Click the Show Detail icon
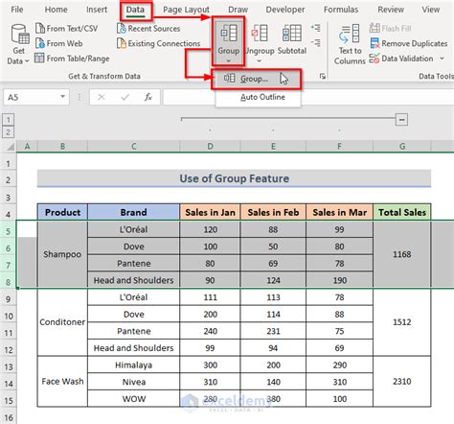Screen dimensions: 454x424 coord(316,28)
